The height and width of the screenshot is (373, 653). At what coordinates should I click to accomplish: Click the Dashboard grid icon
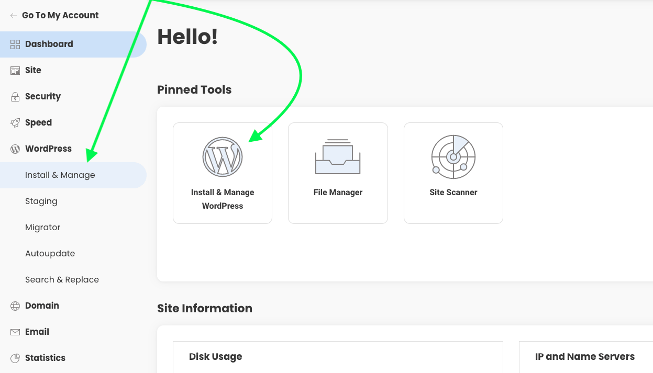coord(15,44)
